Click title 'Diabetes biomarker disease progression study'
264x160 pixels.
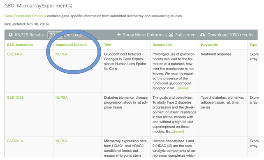[x=126, y=102]
